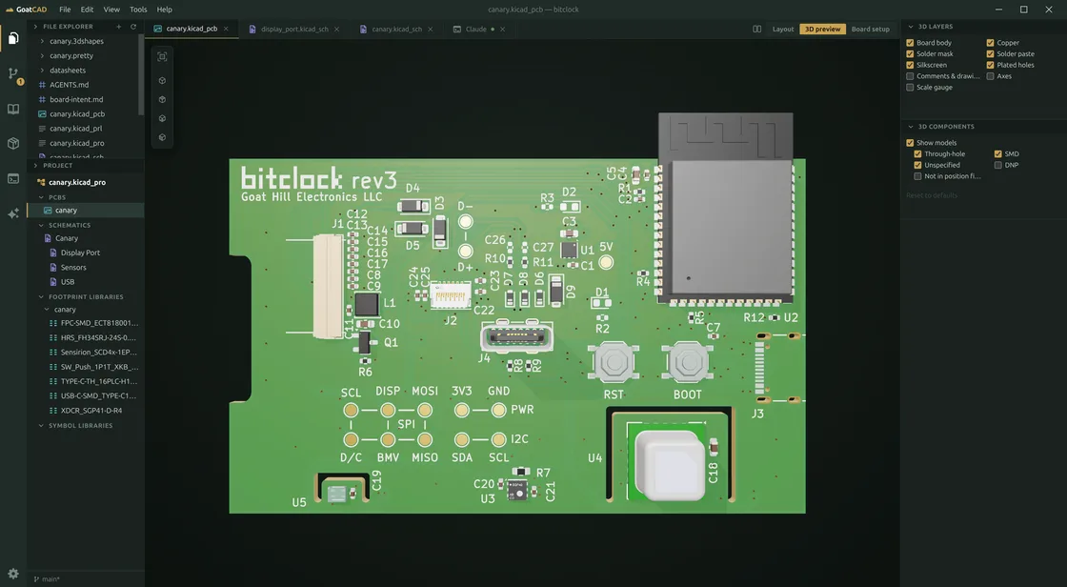Screen dimensions: 1067x587
Task: Close the canary.kicad_sch tab
Action: click(x=430, y=30)
